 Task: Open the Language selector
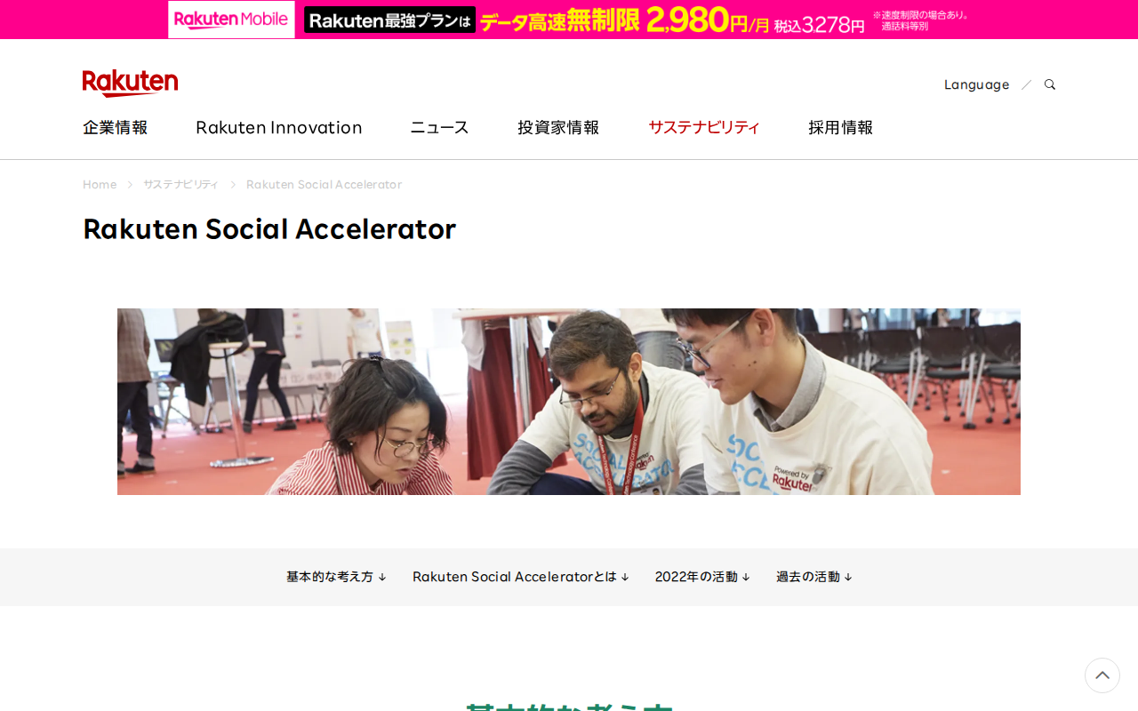pyautogui.click(x=976, y=84)
